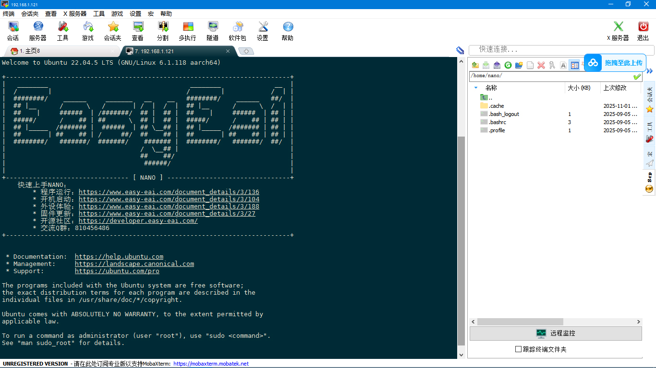The width and height of the screenshot is (656, 368).
Task: Click the 快速连接 input field
Action: [x=562, y=49]
